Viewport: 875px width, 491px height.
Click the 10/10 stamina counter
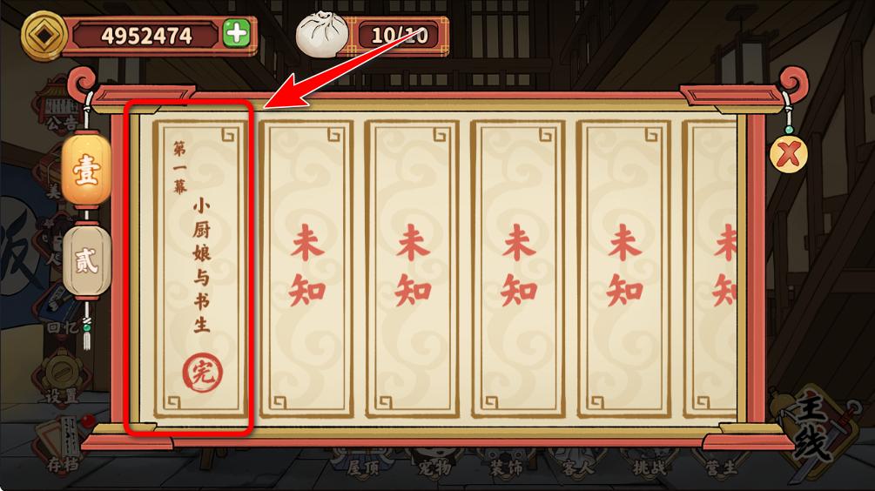point(400,36)
